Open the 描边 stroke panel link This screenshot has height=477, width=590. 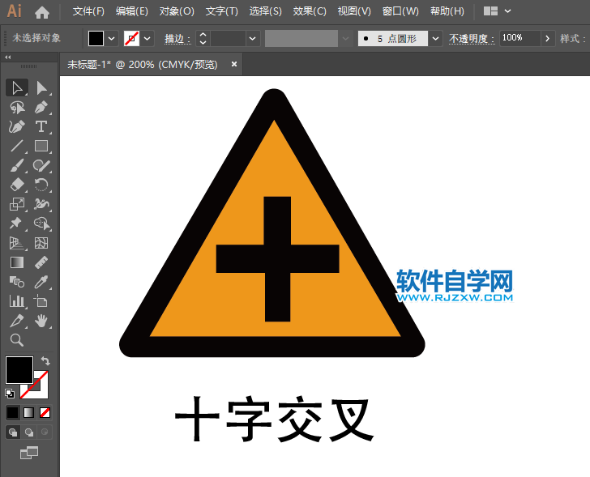177,39
